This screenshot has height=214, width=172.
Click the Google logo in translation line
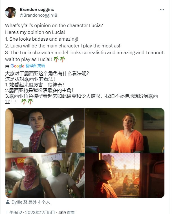pyautogui.click(x=17, y=66)
